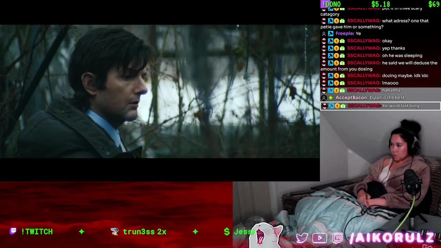Click the 'lmaooo' message text
Viewport: 441px width, 248px height.
click(390, 83)
